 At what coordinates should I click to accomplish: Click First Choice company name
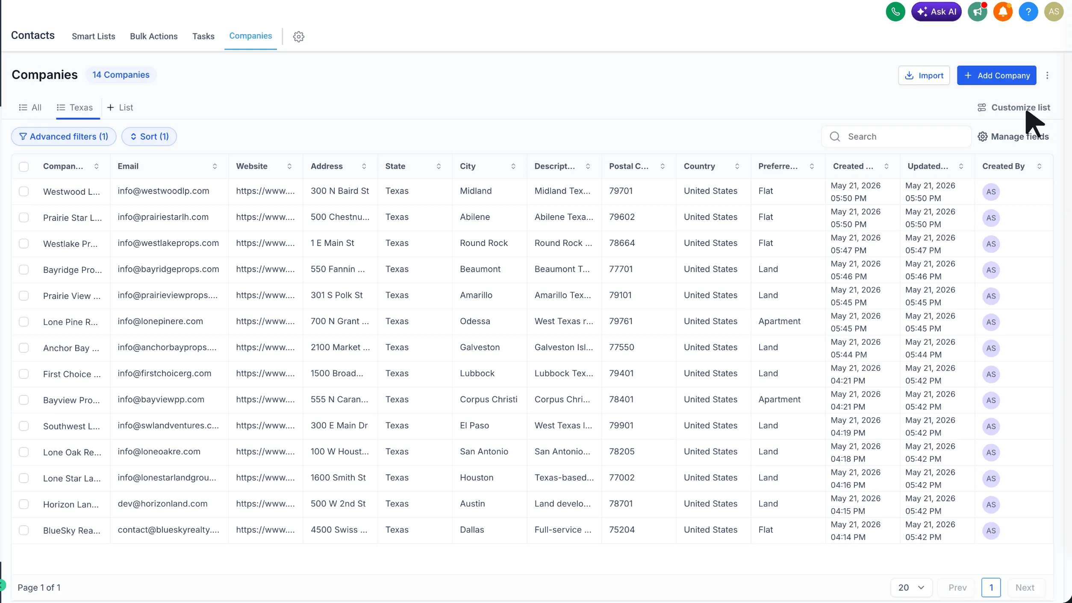[72, 374]
